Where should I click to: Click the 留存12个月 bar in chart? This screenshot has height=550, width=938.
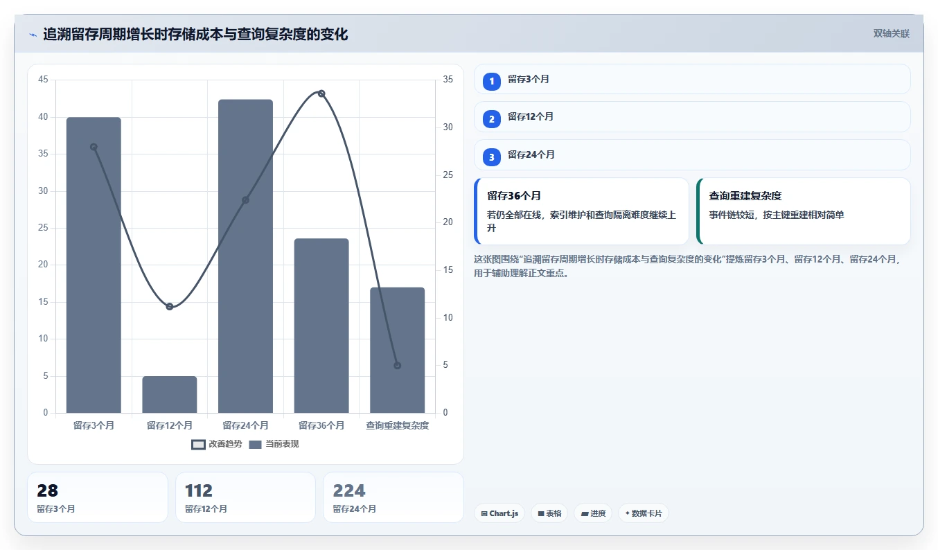tap(170, 395)
